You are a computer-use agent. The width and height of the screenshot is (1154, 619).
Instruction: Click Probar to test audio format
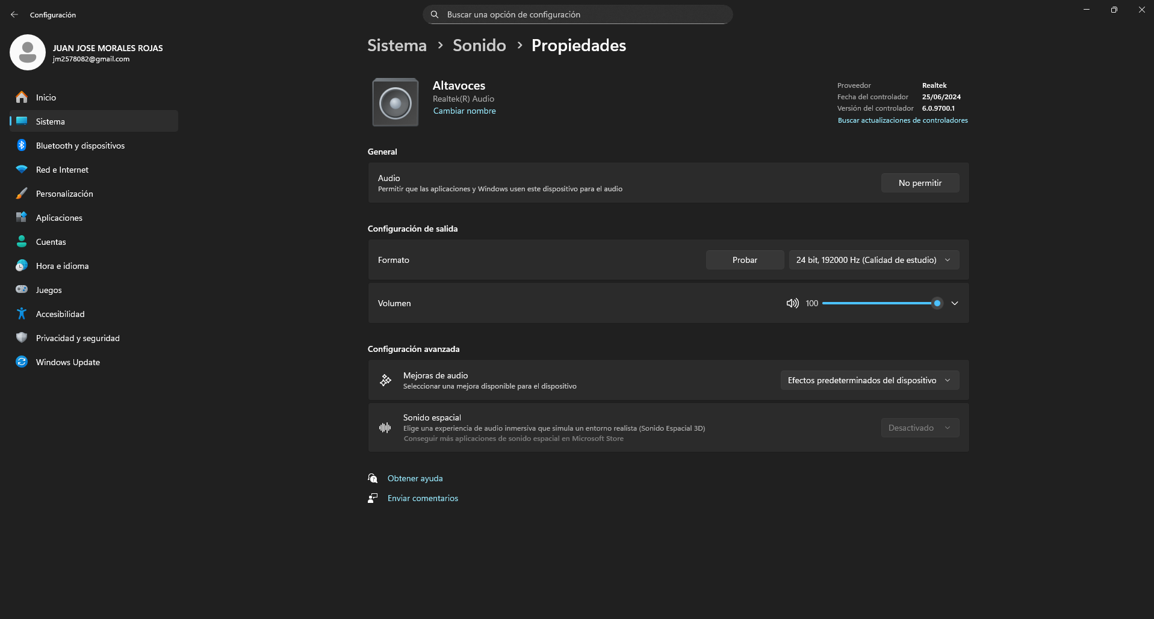tap(745, 260)
